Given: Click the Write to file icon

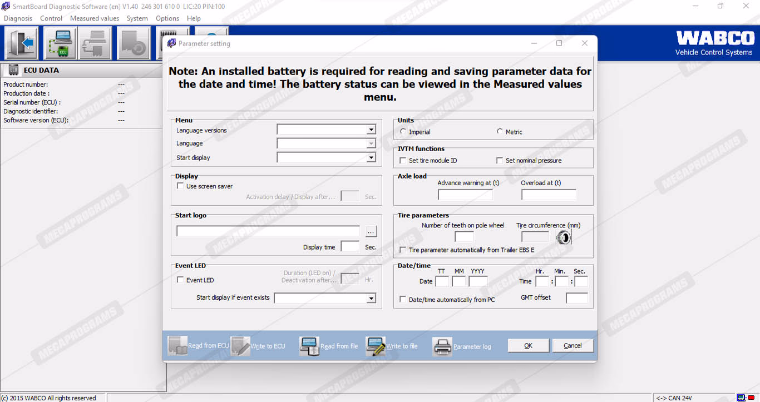Looking at the screenshot, I should point(376,346).
